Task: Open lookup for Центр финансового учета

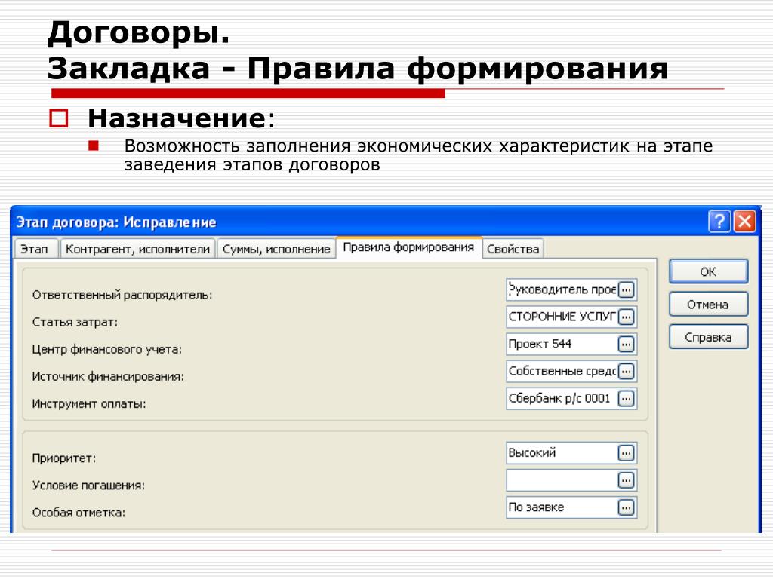Action: 626,344
